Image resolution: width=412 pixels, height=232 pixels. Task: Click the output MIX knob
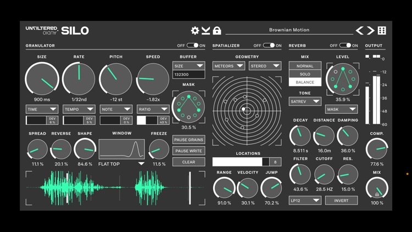pos(377,188)
